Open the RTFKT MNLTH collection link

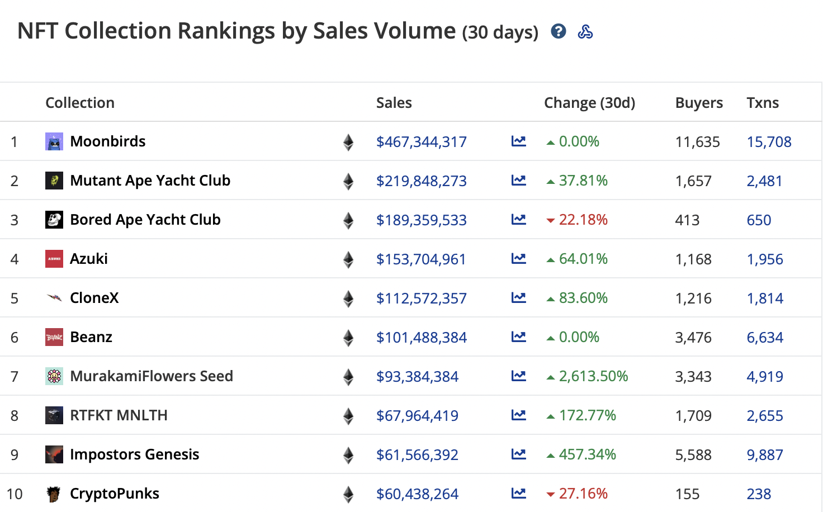point(119,415)
